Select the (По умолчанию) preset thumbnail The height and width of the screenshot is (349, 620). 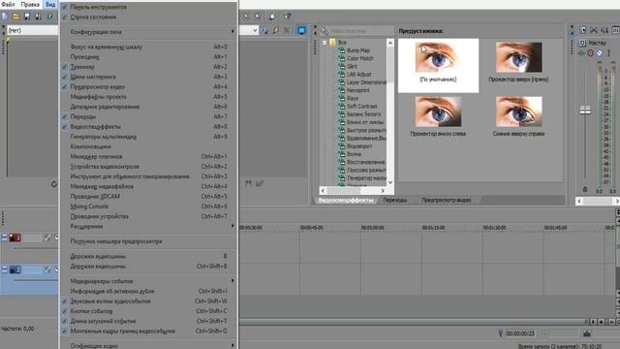pos(438,66)
